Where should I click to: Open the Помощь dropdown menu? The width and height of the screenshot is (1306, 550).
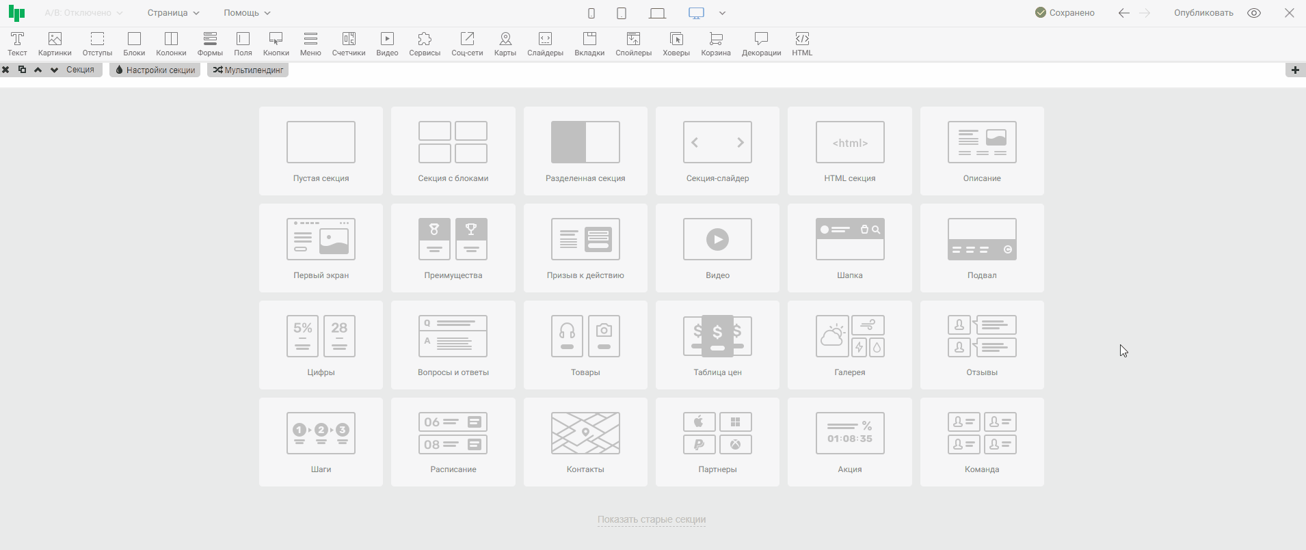(247, 13)
